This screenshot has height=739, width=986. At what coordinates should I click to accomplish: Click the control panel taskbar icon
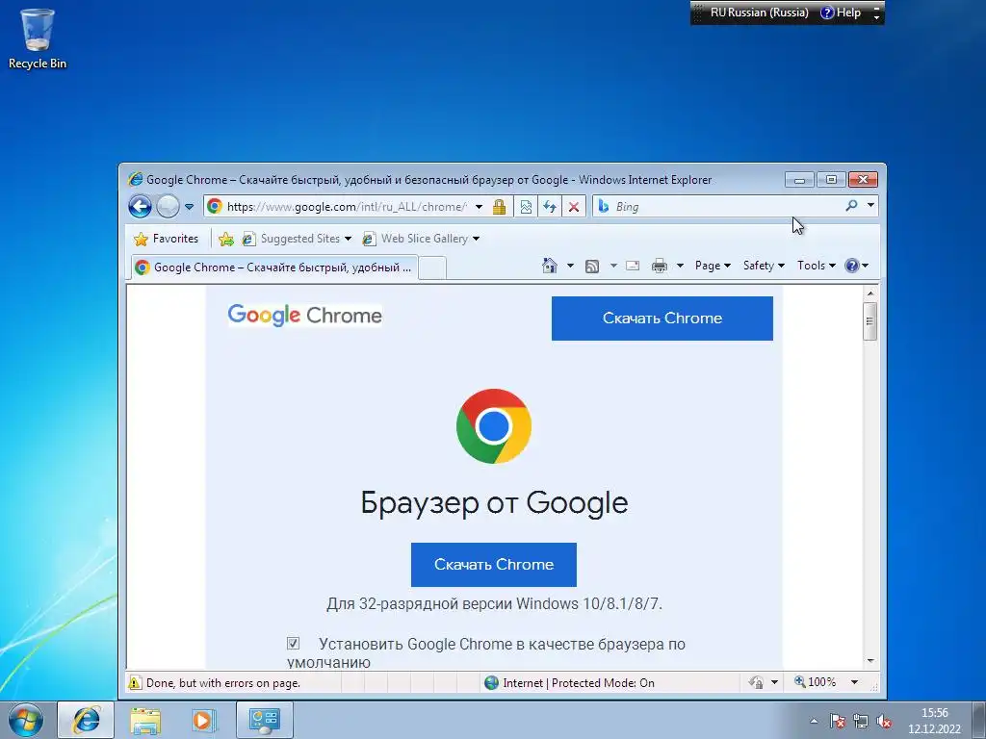264,720
